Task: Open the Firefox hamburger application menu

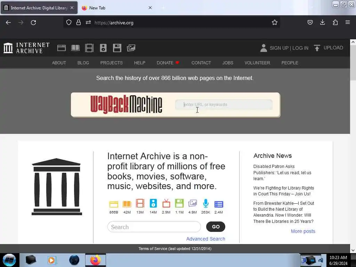Action: click(x=348, y=22)
